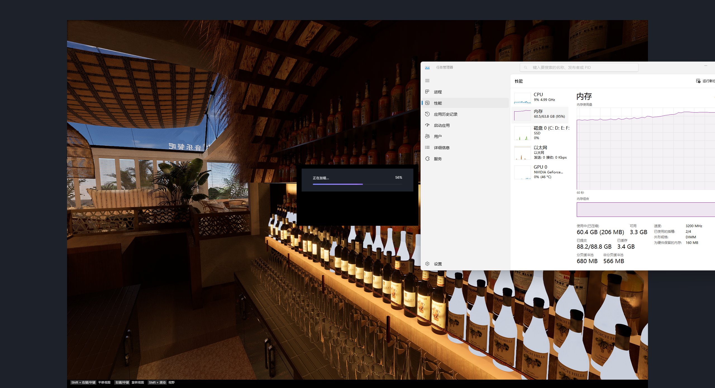
Task: Select the 以太网 Ethernet entry
Action: [540, 152]
